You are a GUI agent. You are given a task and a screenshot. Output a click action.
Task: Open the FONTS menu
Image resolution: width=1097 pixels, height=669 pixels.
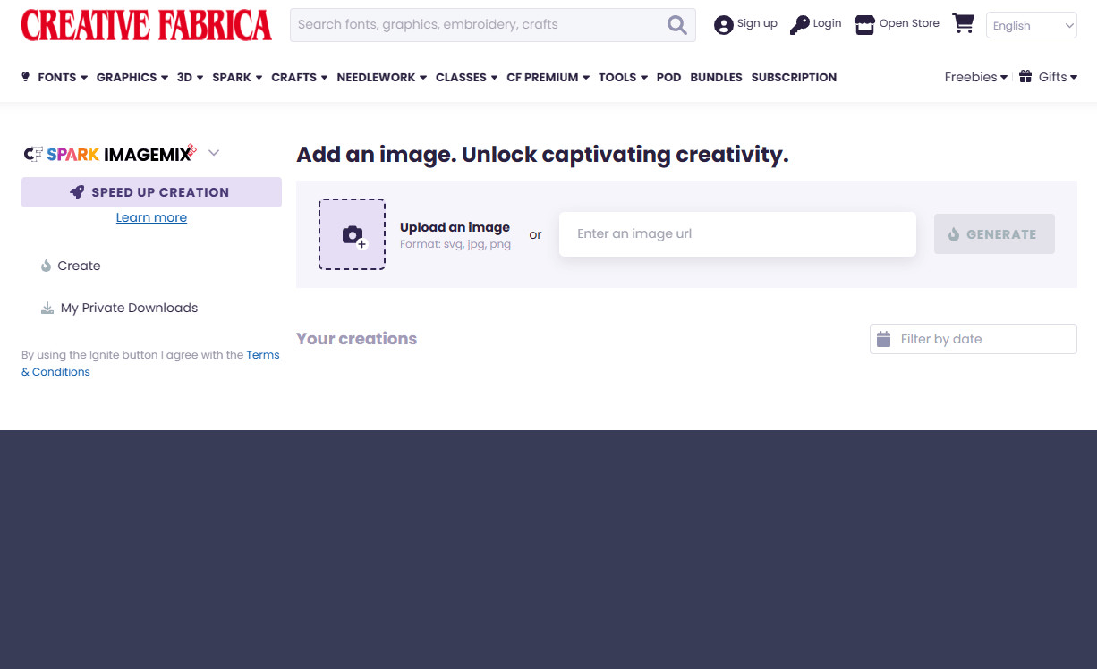point(62,78)
